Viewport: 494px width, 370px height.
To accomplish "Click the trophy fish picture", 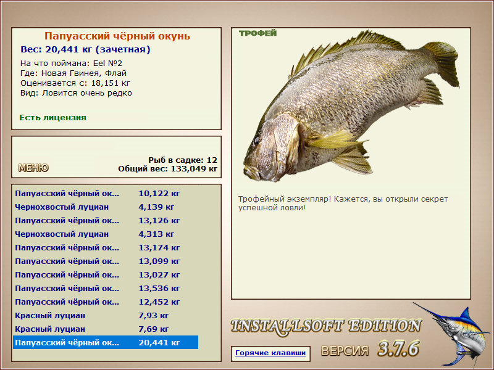I will coord(351,107).
